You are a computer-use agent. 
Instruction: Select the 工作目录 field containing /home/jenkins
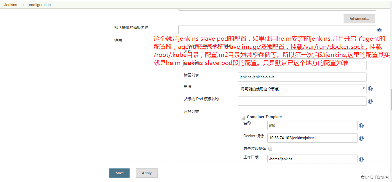click(312, 159)
